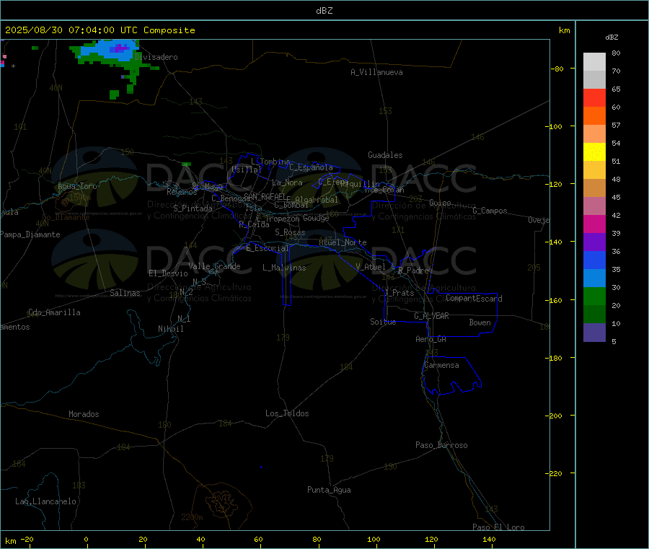Click the Morados map label
Screen dimensions: 649x549
pos(84,414)
